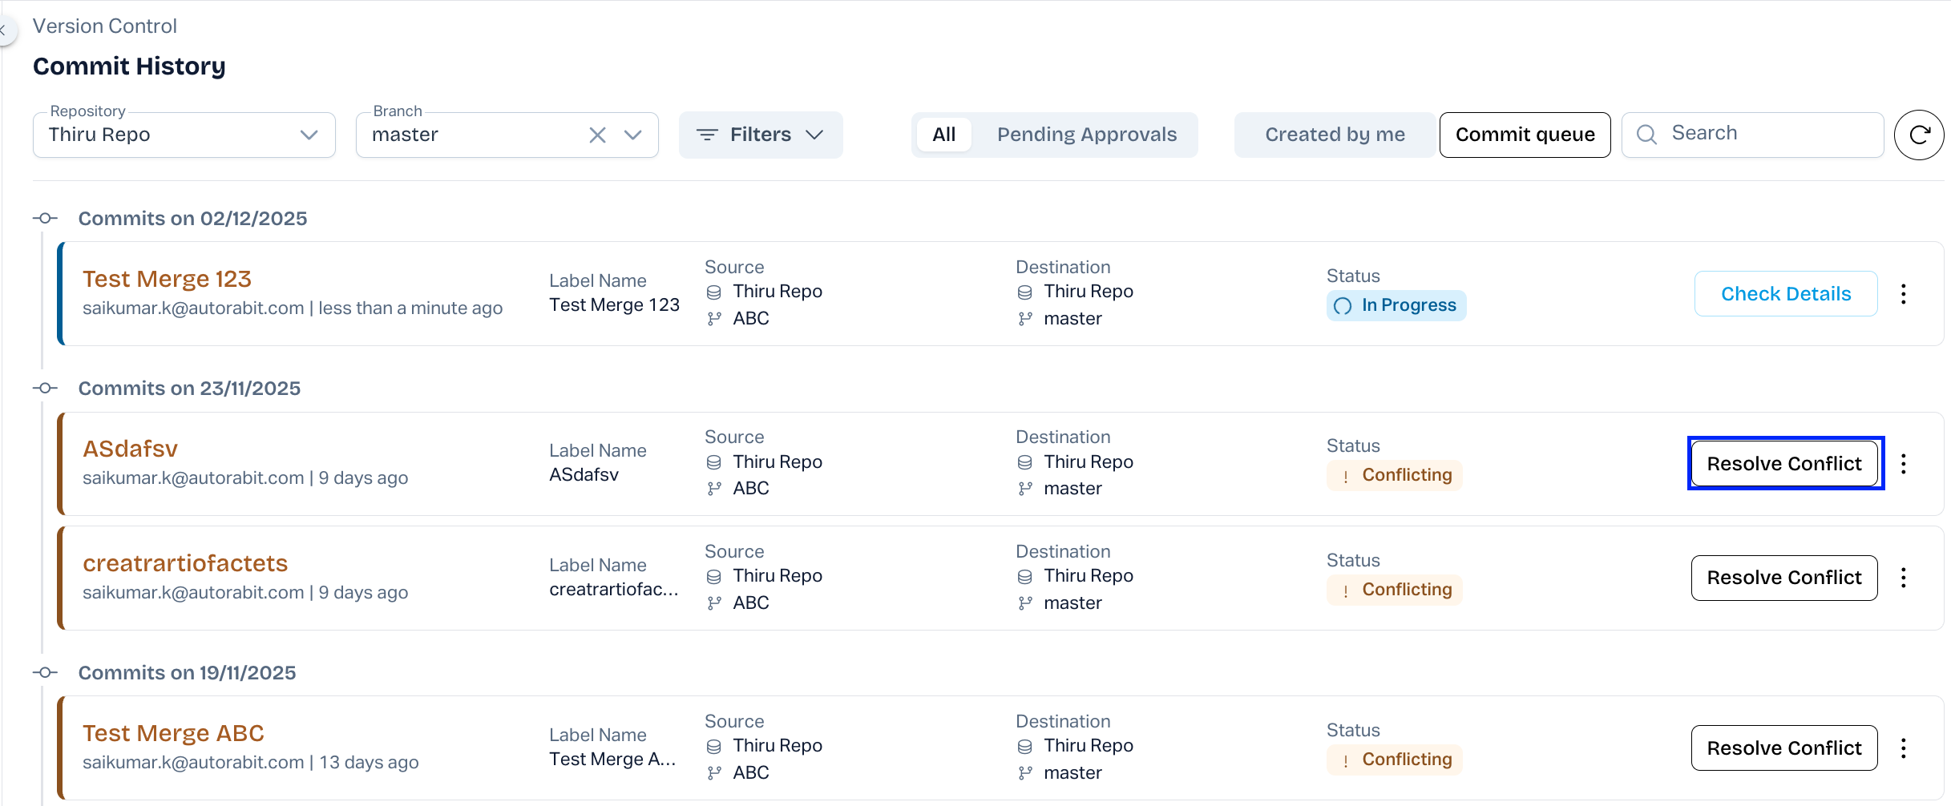1951x806 pixels.
Task: Click the Commit queue button
Action: (x=1525, y=135)
